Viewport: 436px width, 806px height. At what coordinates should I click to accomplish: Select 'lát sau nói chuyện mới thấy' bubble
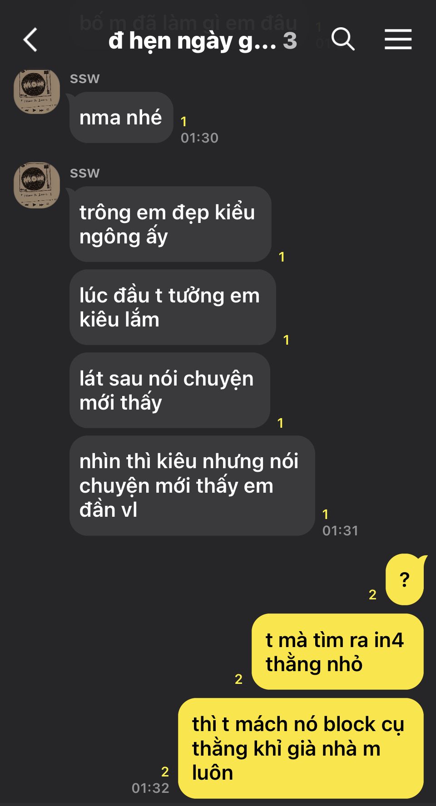click(170, 391)
